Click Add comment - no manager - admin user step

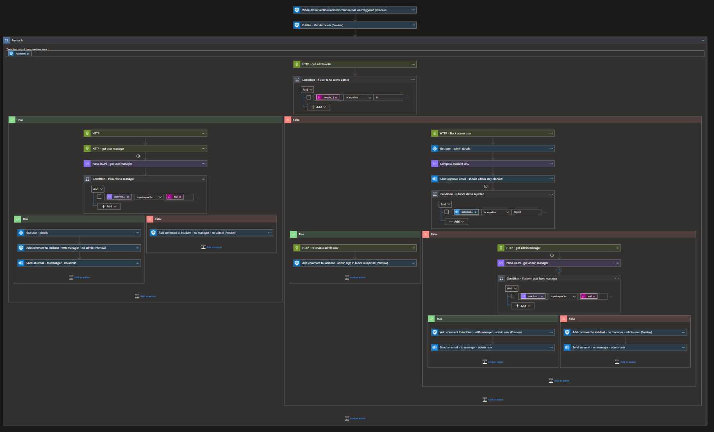point(625,332)
